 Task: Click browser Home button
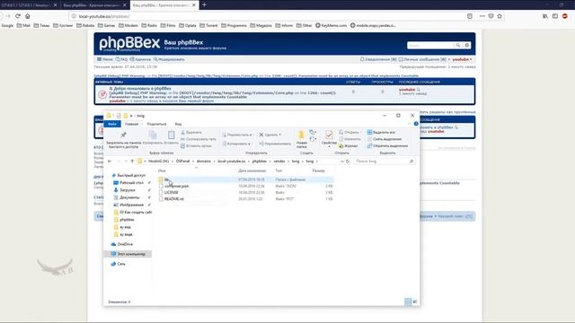pyautogui.click(x=28, y=16)
